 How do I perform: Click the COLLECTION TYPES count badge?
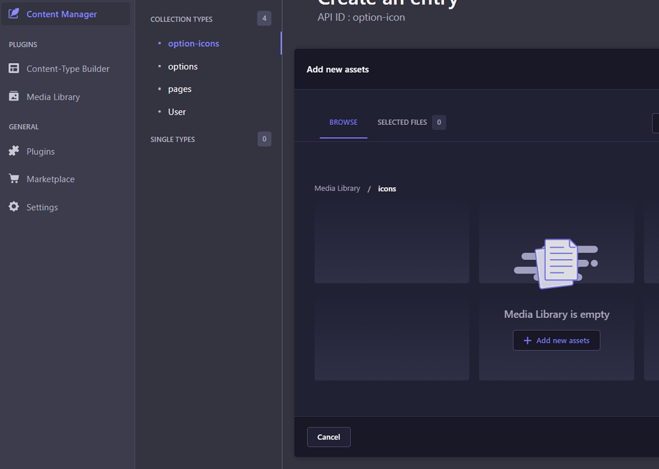[264, 18]
